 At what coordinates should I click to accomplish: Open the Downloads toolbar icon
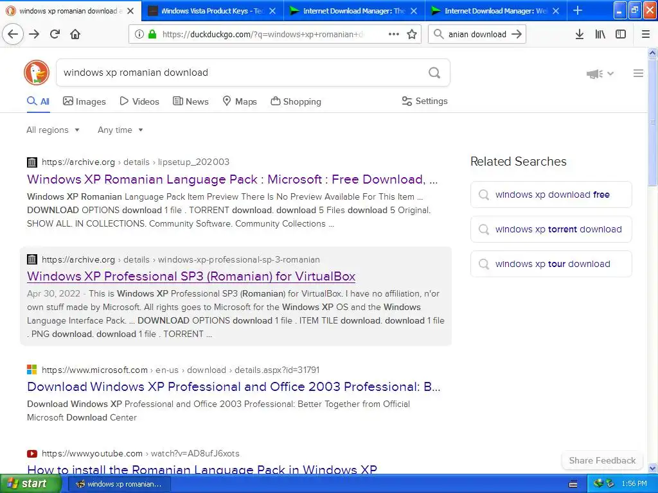580,35
